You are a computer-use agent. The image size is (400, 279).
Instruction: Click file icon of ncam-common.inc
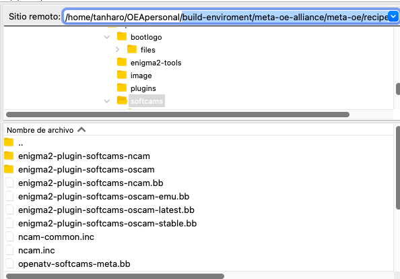coord(9,237)
